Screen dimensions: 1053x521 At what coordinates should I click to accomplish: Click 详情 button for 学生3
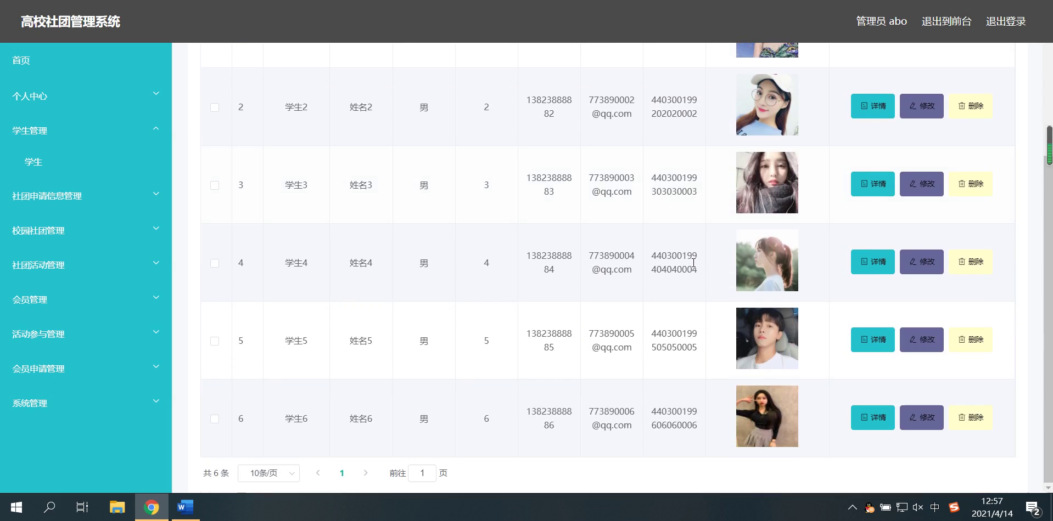(x=873, y=184)
